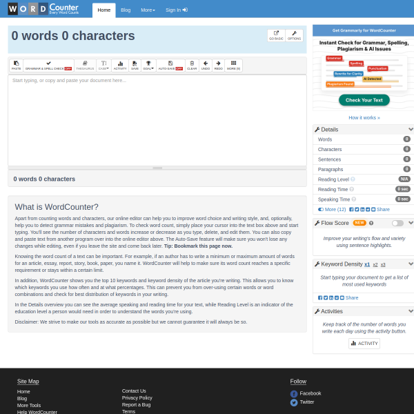The width and height of the screenshot is (414, 414).
Task: Click the Share link under Keyword Density
Action: [352, 297]
